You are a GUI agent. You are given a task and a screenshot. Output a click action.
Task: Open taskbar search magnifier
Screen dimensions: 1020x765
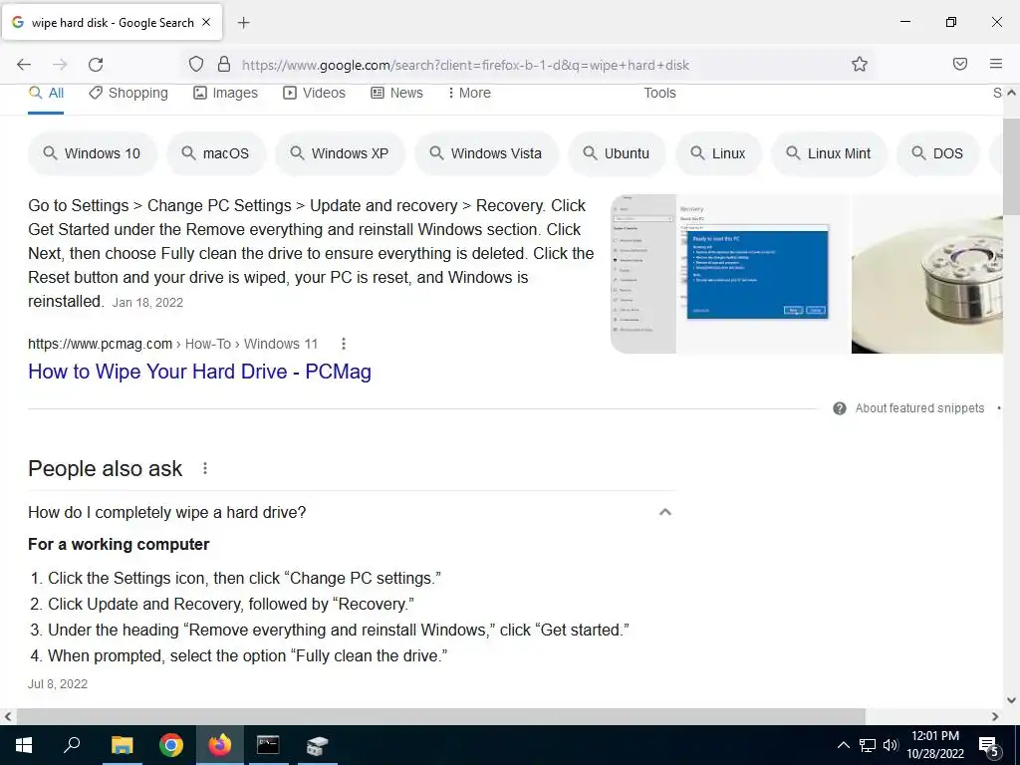(72, 745)
